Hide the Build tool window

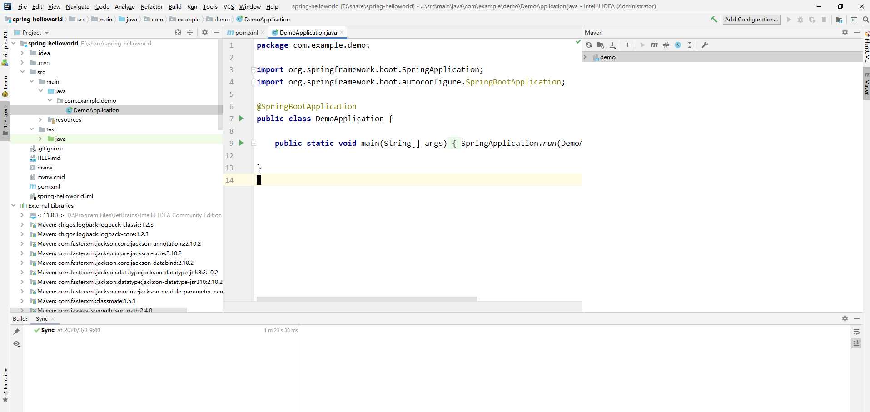pyautogui.click(x=857, y=318)
